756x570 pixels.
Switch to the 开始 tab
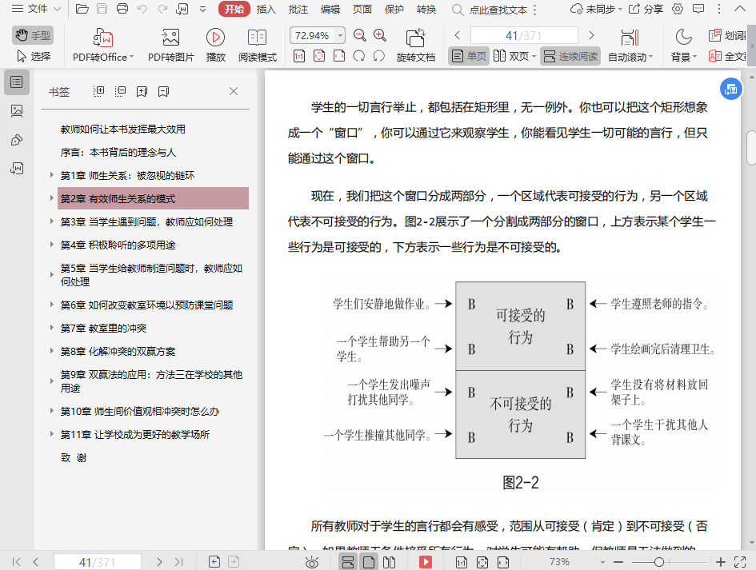point(234,9)
